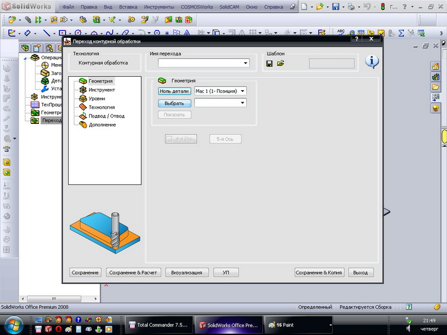Click the Rebuild traffic light icon
The width and height of the screenshot is (447, 335).
coord(383,6)
